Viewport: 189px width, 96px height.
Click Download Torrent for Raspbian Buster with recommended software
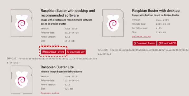pos(53,52)
